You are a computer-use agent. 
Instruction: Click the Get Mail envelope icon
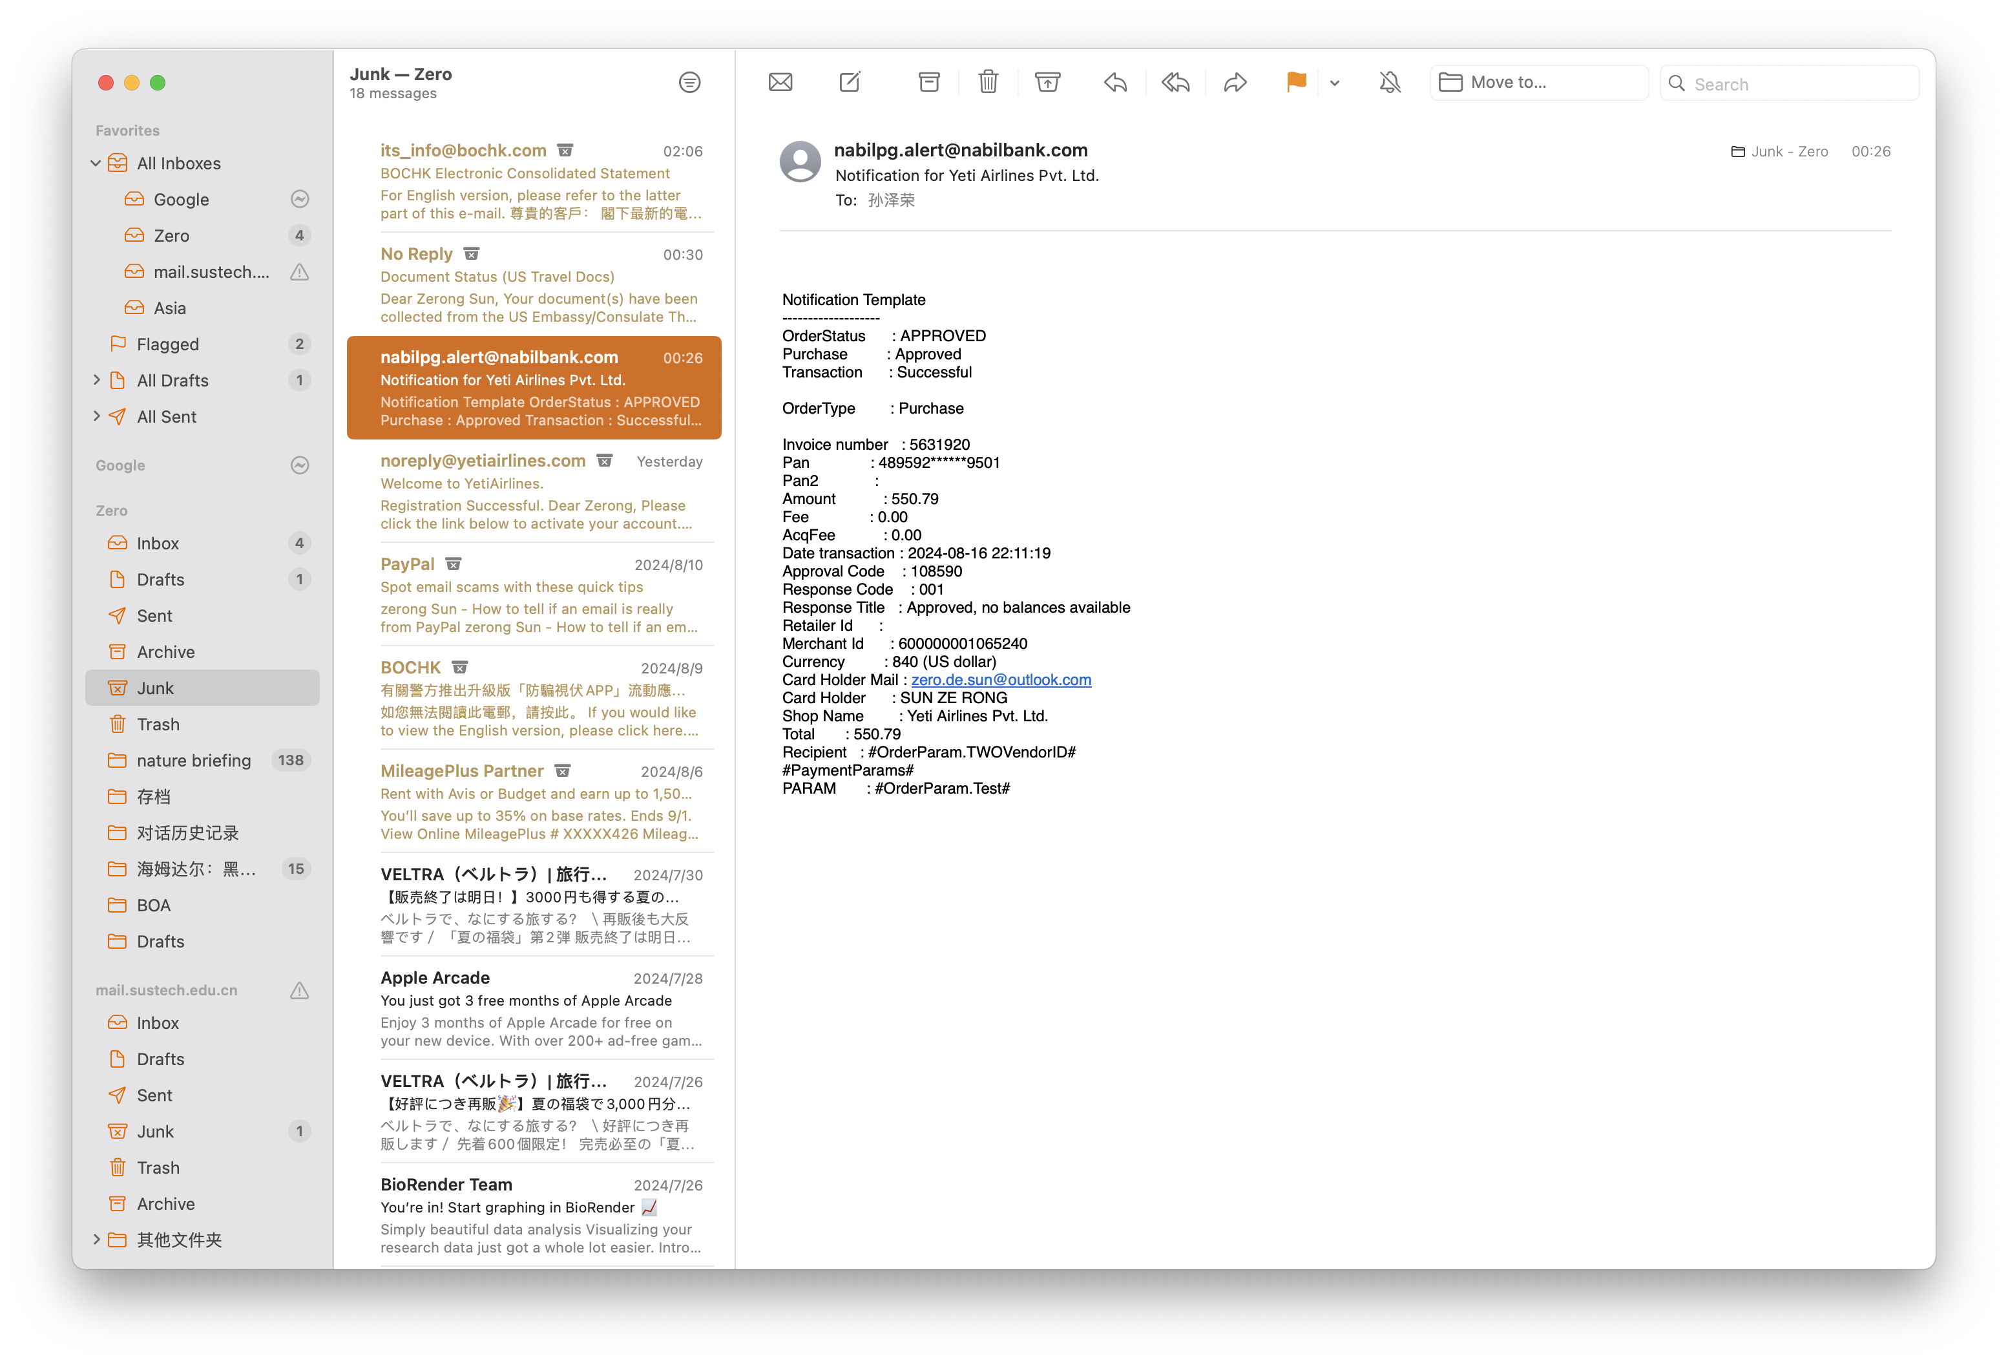click(x=779, y=82)
